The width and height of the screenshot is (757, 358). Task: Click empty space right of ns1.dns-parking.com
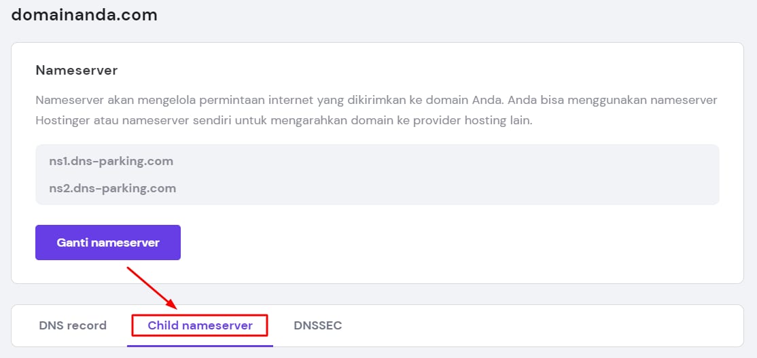pyautogui.click(x=442, y=161)
